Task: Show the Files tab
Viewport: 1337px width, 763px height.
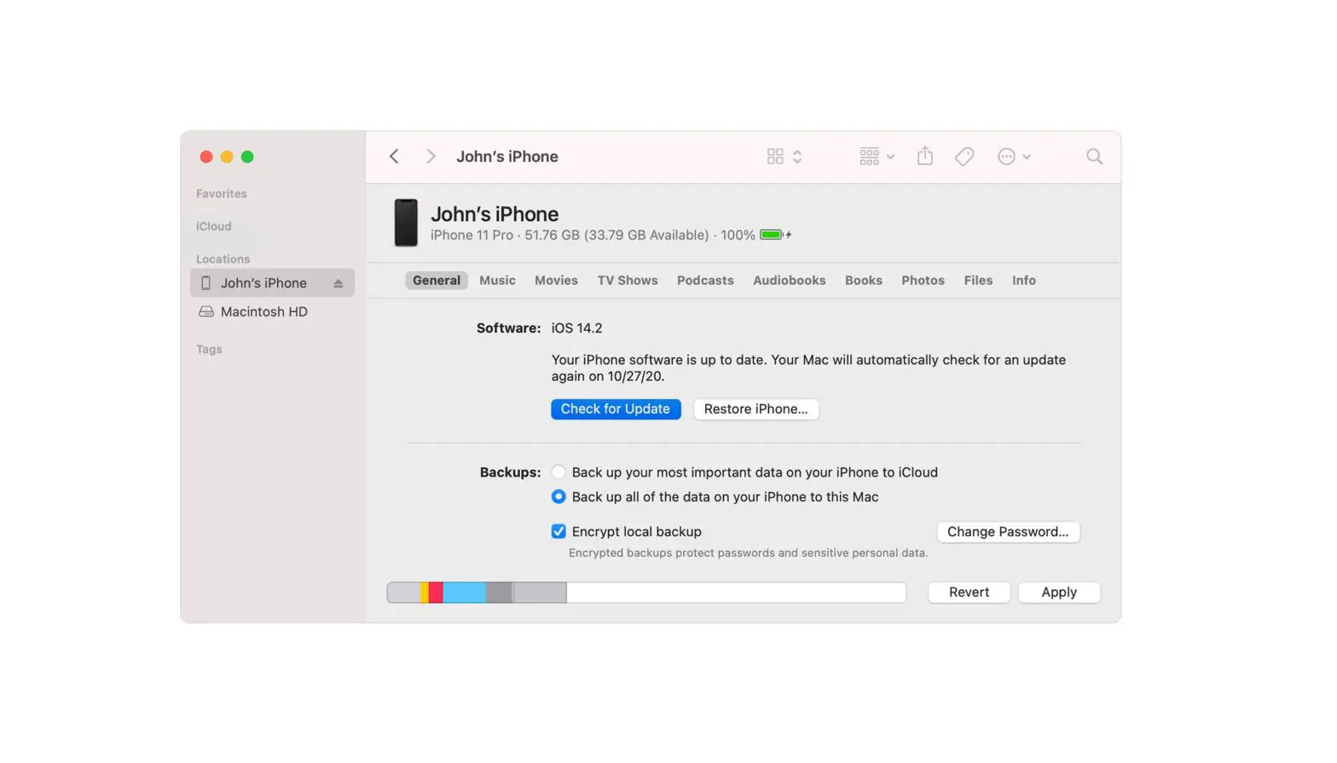Action: click(x=978, y=280)
